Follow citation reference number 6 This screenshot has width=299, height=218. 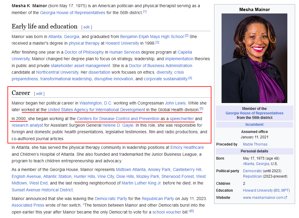[192, 211]
